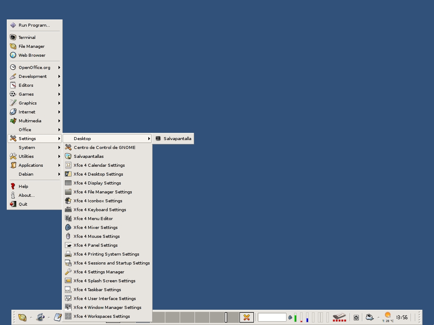
Task: Expand the Desktop entry in Settings submenu
Action: (107, 138)
